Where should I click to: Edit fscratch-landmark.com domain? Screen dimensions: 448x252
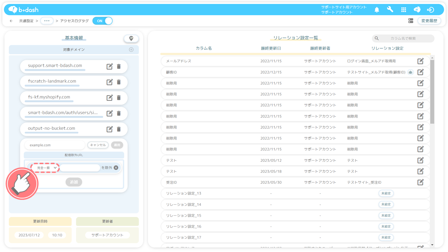tap(110, 82)
